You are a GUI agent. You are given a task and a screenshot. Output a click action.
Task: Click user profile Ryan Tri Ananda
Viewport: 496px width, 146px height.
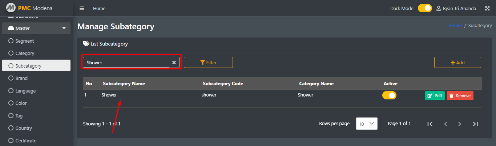458,8
